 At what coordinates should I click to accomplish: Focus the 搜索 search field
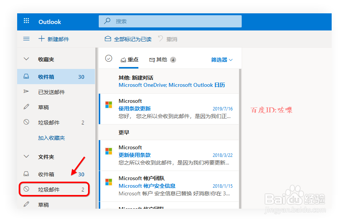[170, 21]
